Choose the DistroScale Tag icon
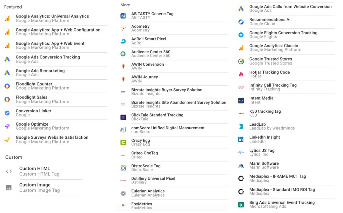The image size is (343, 213). [123, 168]
